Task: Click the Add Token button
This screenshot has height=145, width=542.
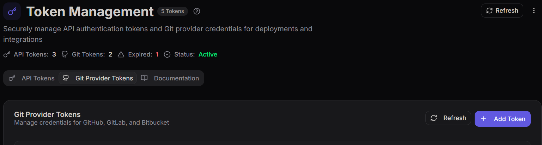Action: (x=503, y=119)
